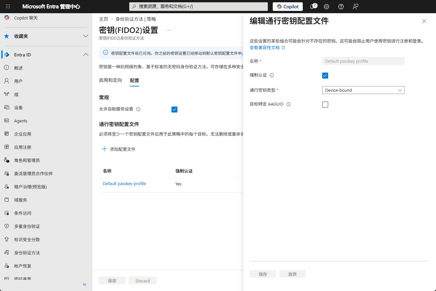Click the 多重身份验证 shield icon
Image resolution: width=436 pixels, height=291 pixels.
(x=7, y=226)
